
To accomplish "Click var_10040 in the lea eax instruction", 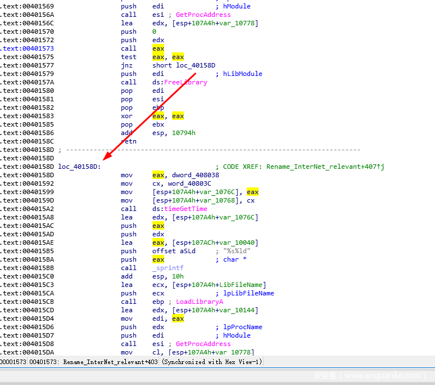I will tap(239, 243).
